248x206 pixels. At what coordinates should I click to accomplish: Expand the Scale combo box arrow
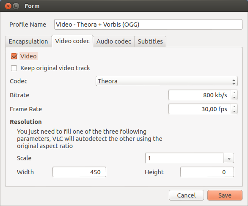[229, 158]
